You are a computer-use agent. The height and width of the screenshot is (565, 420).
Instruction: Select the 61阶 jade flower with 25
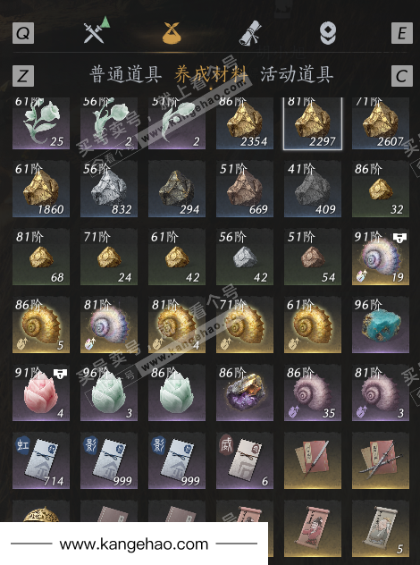tap(41, 123)
